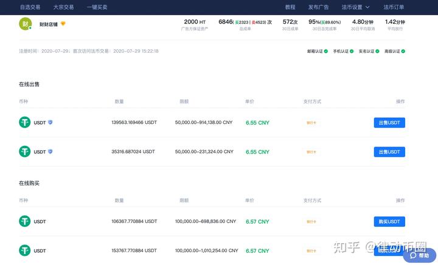Screen dimensions: 438x265
Task: Go to 一键买卖 in the navigation
Action: (x=97, y=7)
